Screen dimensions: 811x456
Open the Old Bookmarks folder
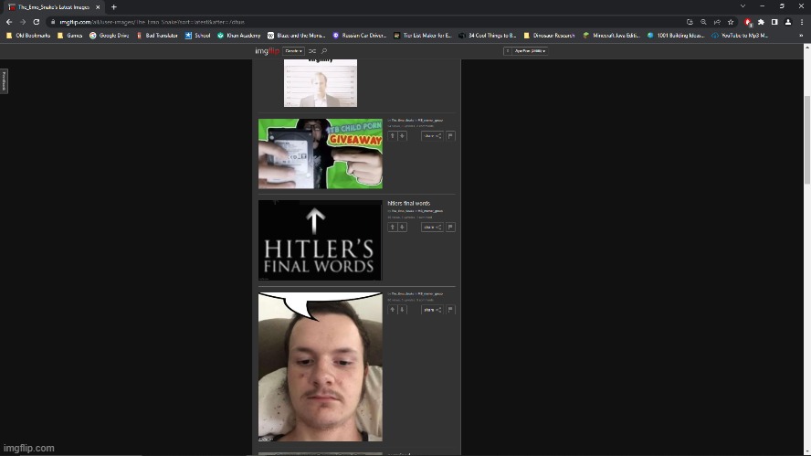[x=29, y=36]
